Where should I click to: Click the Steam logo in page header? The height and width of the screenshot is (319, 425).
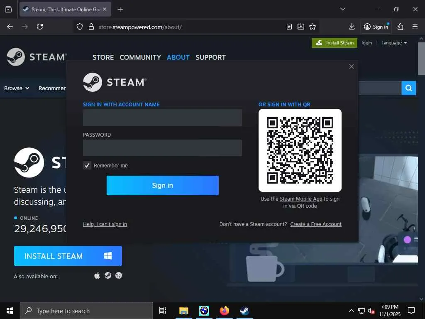click(x=37, y=57)
